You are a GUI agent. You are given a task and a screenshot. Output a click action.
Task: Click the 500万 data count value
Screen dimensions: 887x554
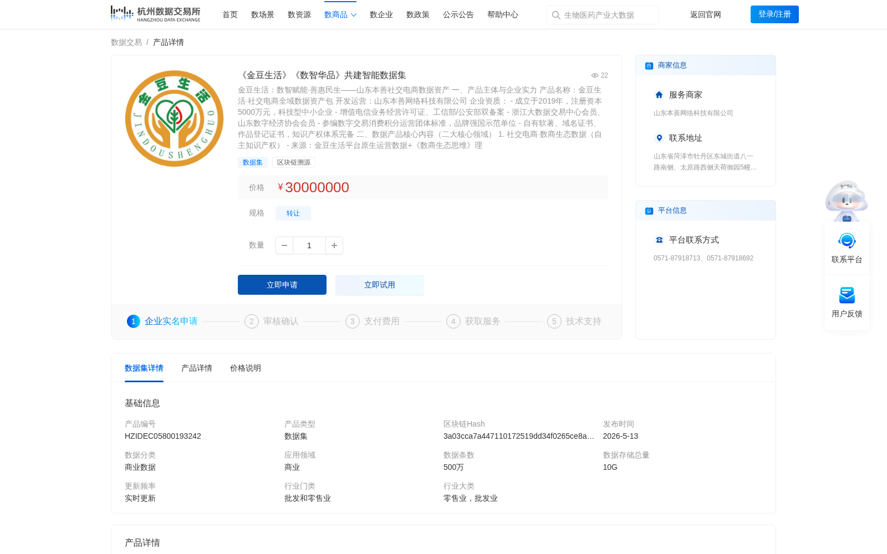453,467
